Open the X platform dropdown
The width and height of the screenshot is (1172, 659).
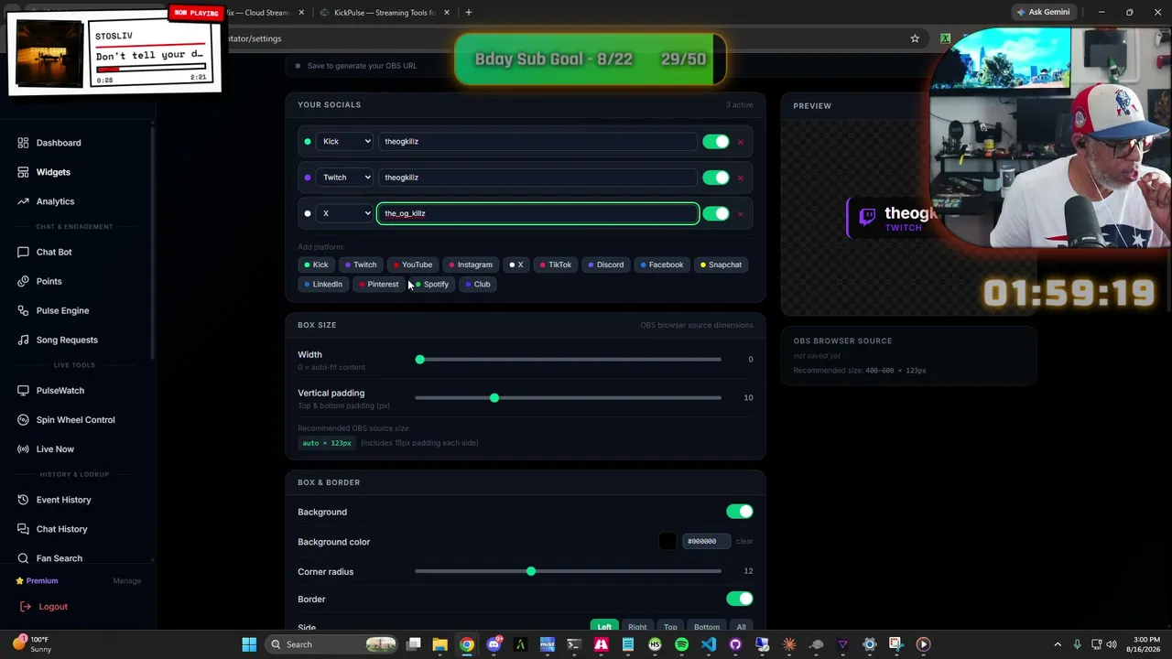[x=345, y=213]
